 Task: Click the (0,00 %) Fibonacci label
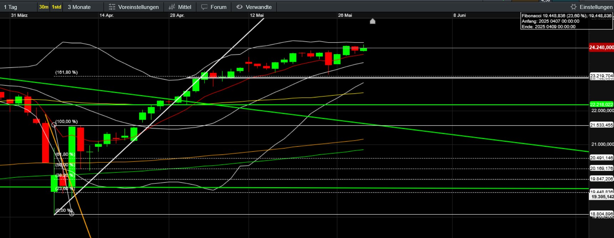(x=64, y=211)
